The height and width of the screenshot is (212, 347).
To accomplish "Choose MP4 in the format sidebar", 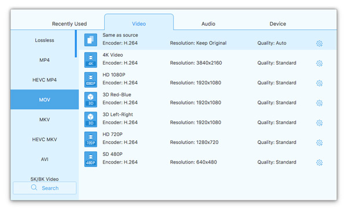I will [x=45, y=60].
